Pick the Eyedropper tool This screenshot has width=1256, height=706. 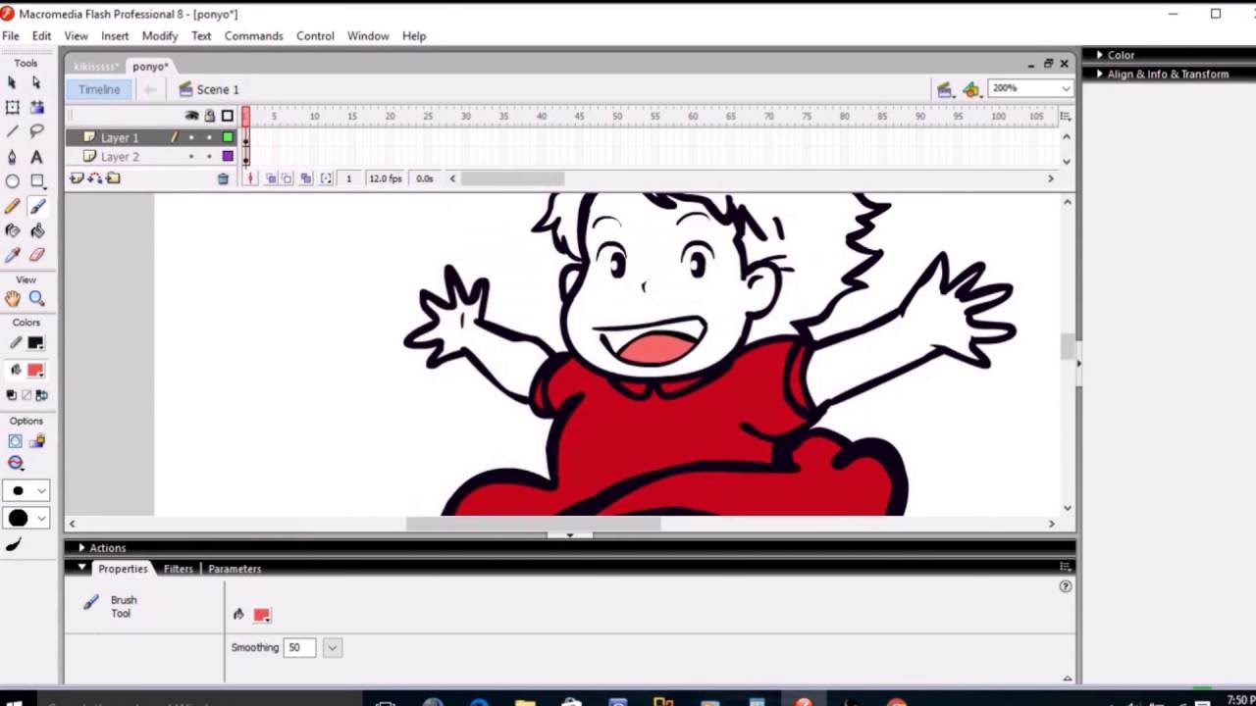tap(13, 255)
